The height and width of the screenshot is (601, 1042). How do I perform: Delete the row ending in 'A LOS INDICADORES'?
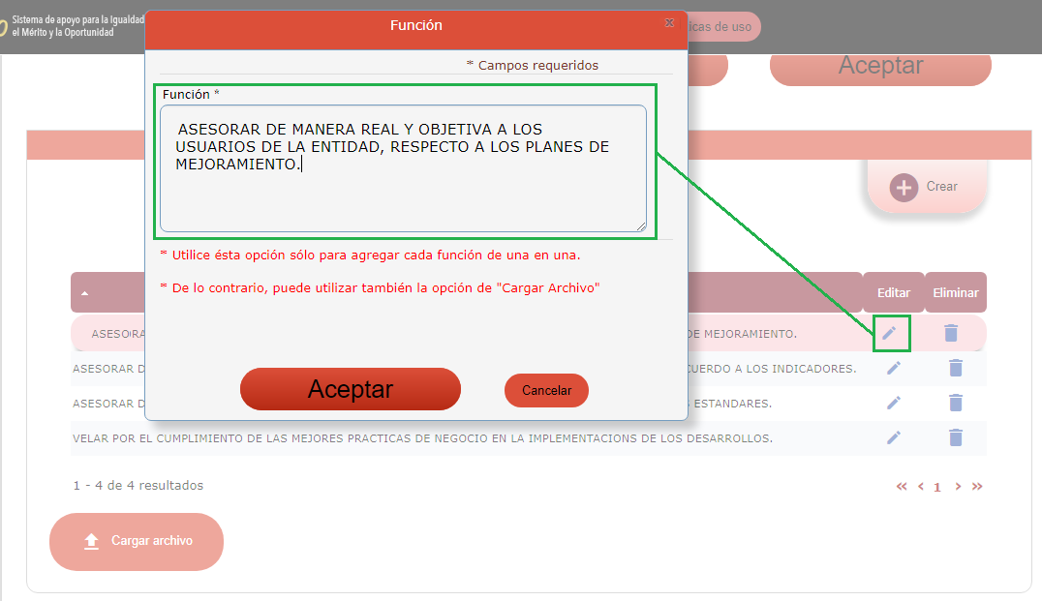point(956,368)
